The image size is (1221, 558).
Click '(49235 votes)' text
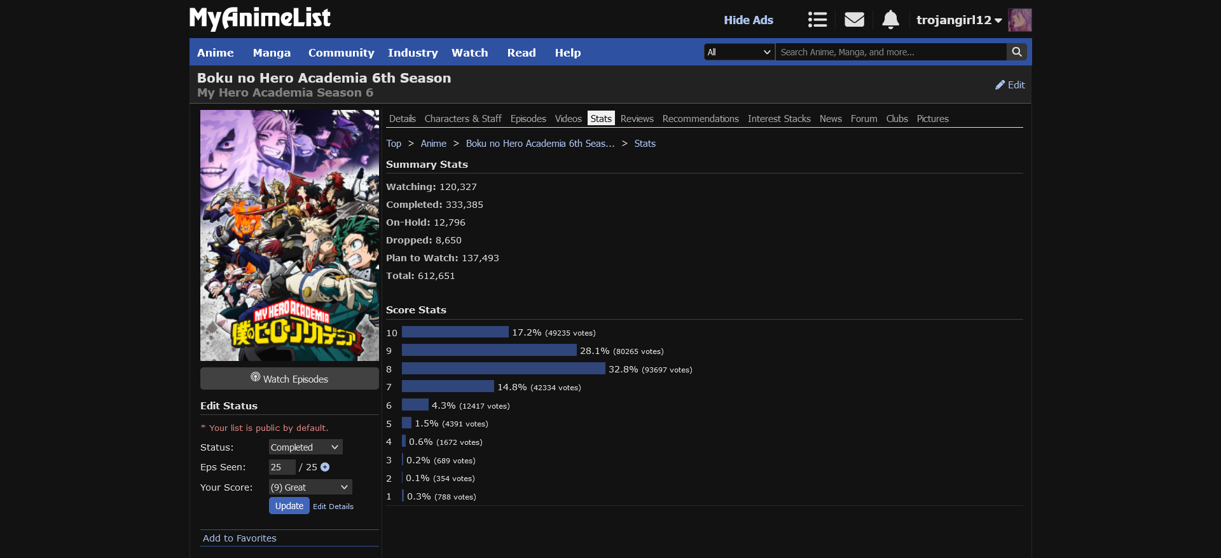(x=570, y=333)
